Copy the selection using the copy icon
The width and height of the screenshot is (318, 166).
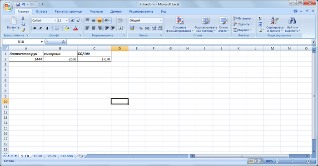pyautogui.click(x=23, y=25)
